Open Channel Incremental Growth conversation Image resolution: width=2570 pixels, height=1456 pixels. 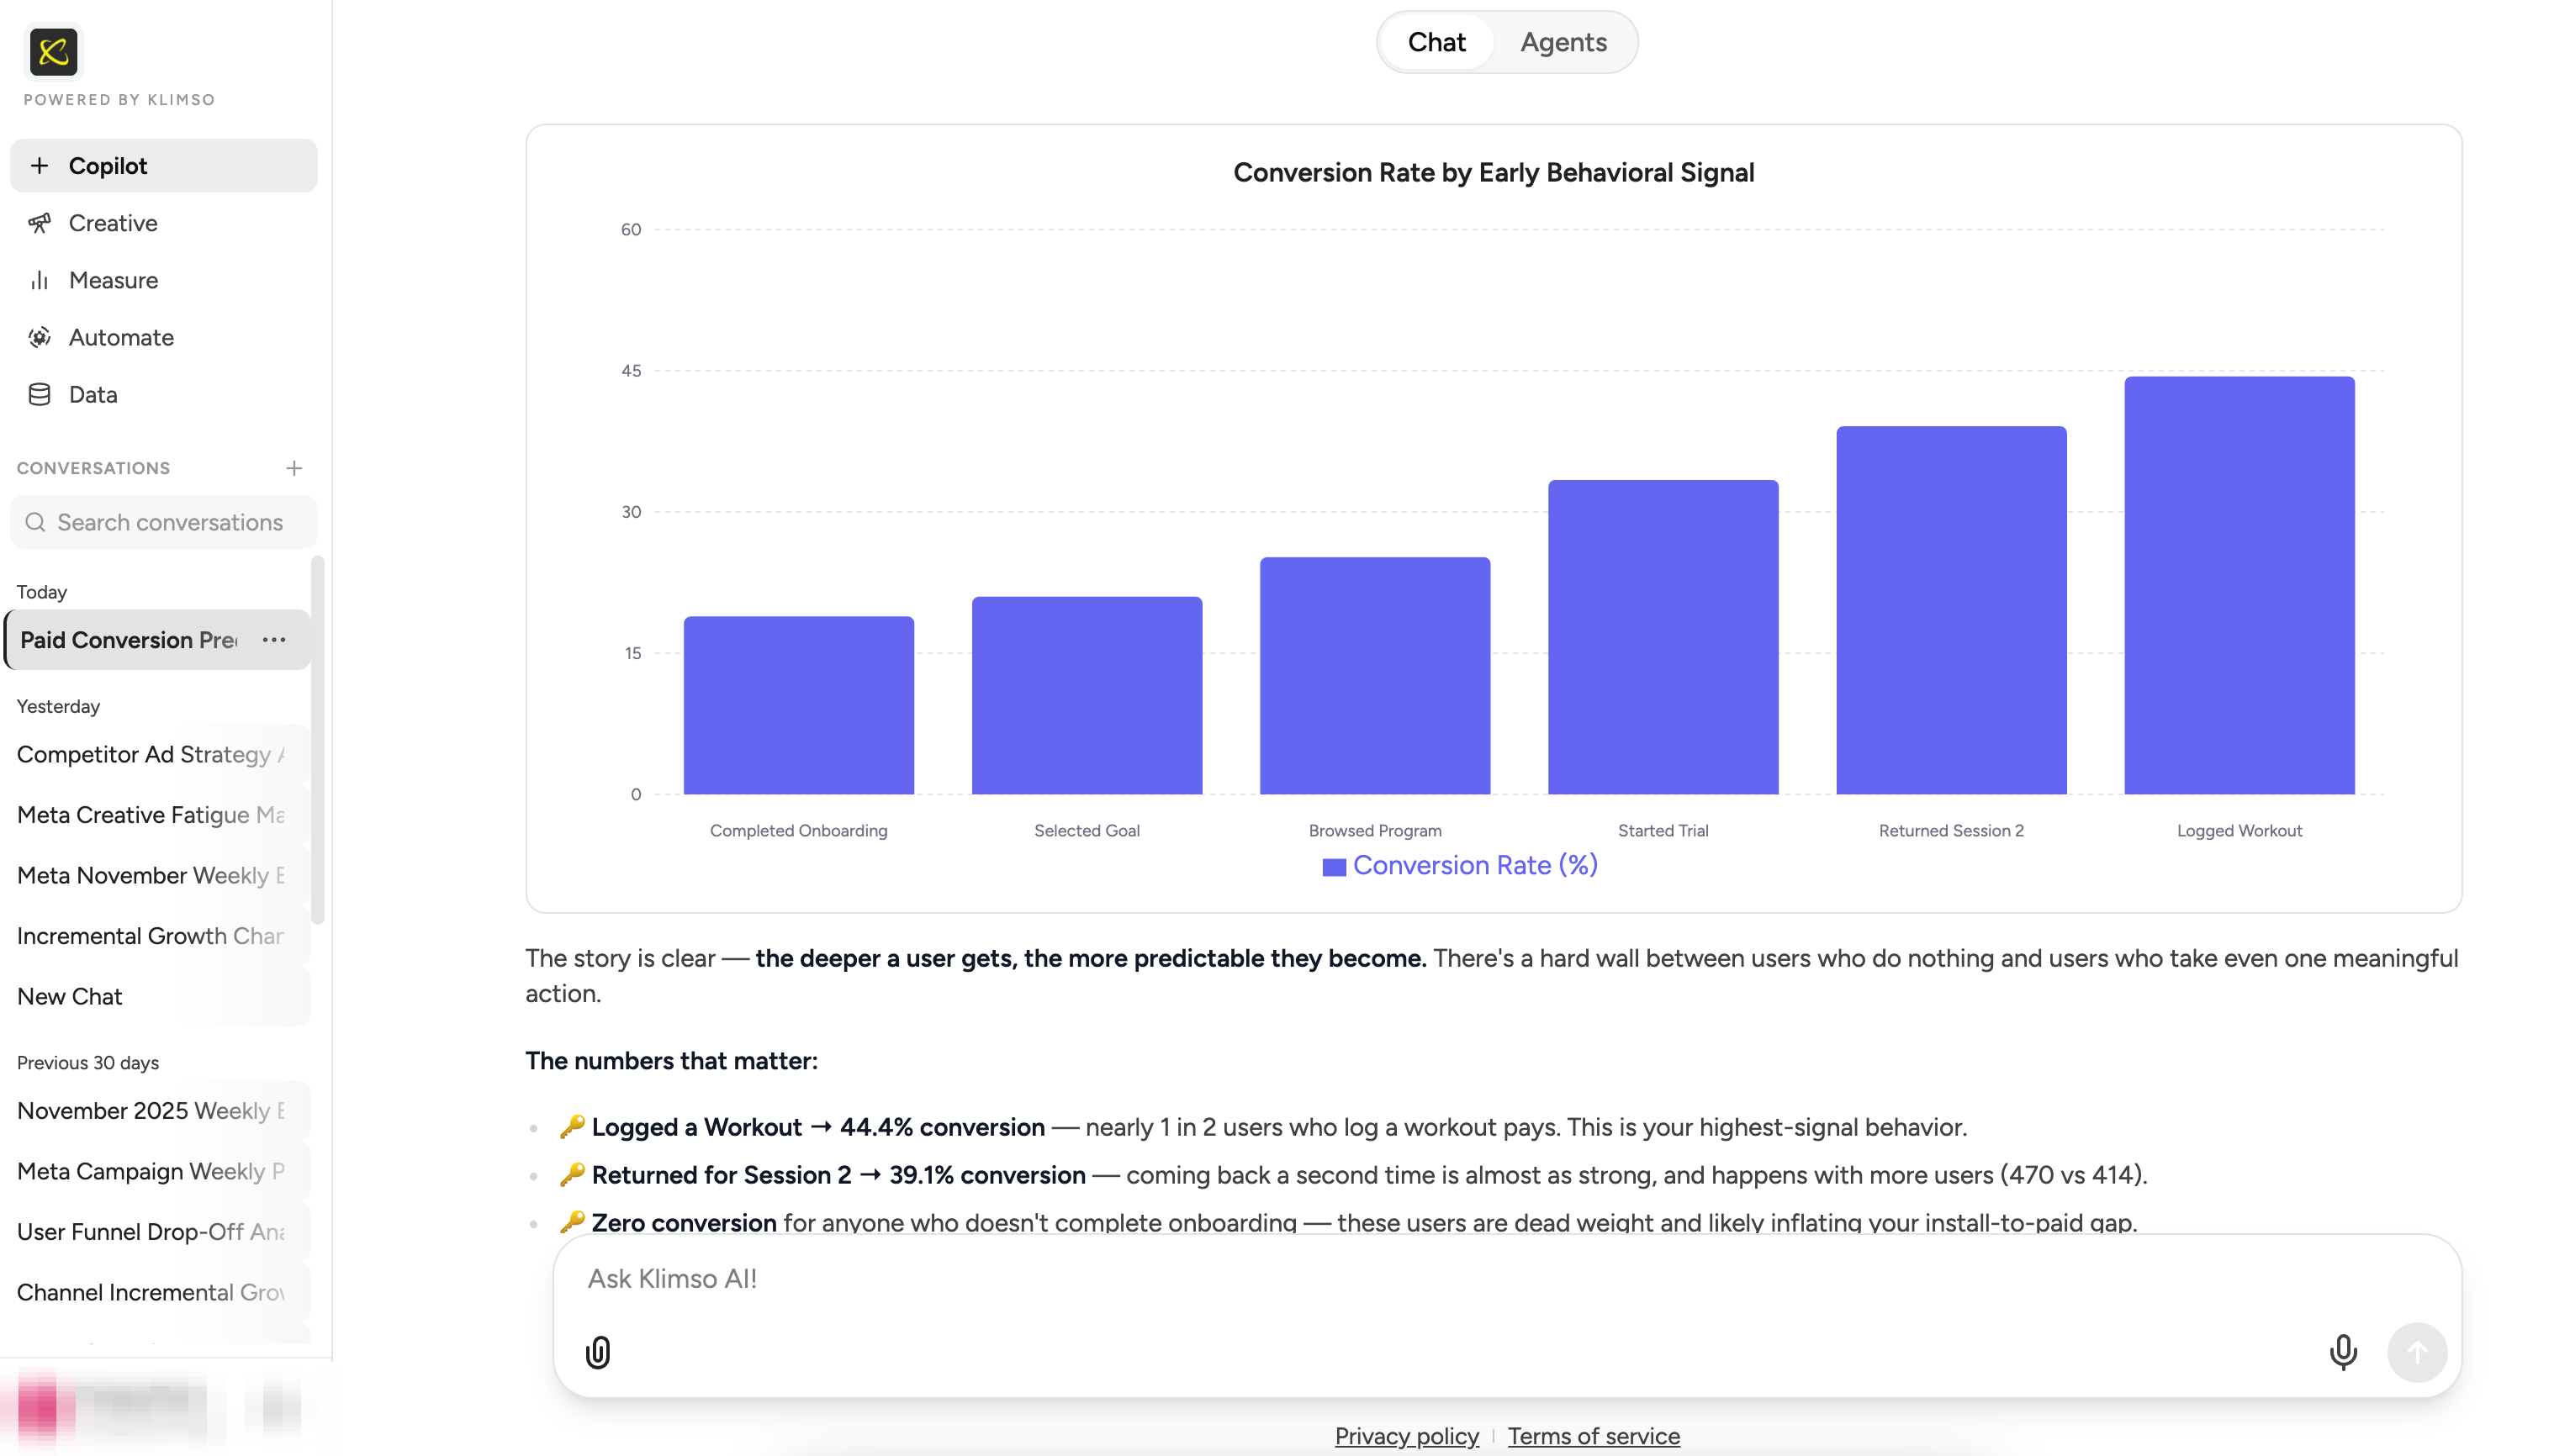click(x=157, y=1292)
